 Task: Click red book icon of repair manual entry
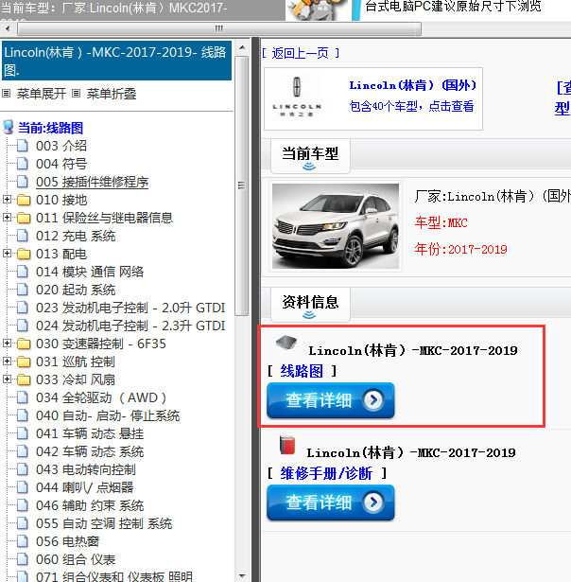[287, 445]
